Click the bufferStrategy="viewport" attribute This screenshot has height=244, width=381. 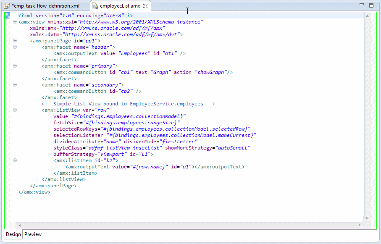(90, 154)
